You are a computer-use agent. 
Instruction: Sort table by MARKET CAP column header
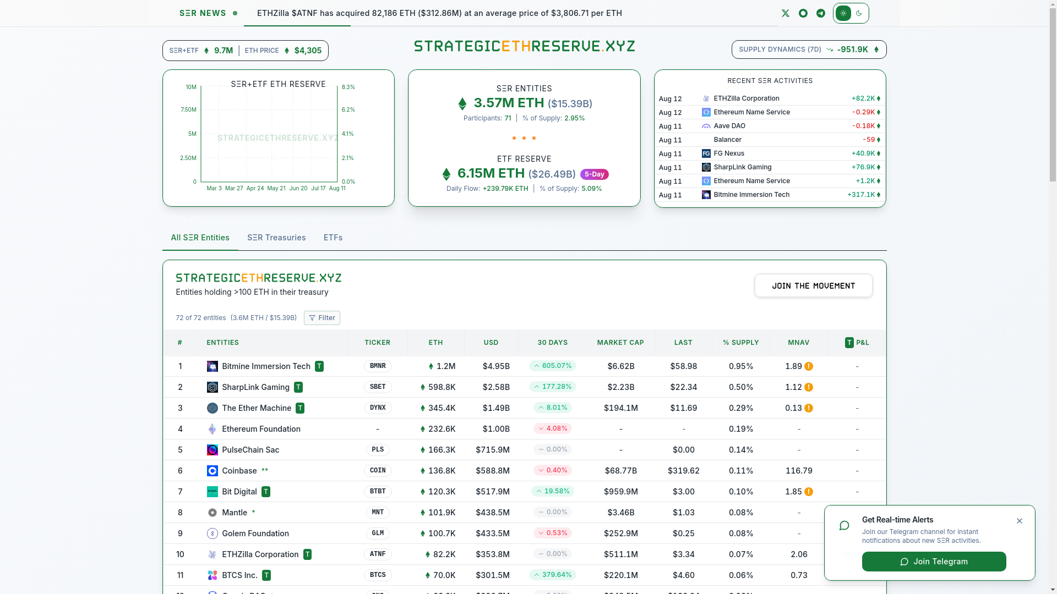(x=620, y=343)
